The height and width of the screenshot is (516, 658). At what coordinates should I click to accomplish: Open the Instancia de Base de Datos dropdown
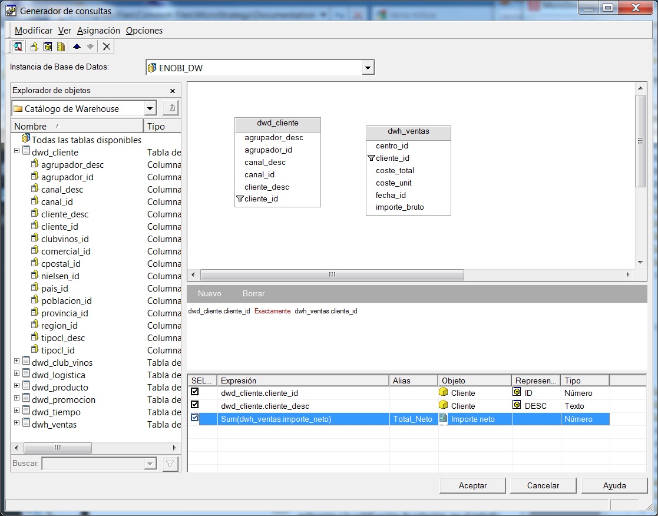(368, 68)
